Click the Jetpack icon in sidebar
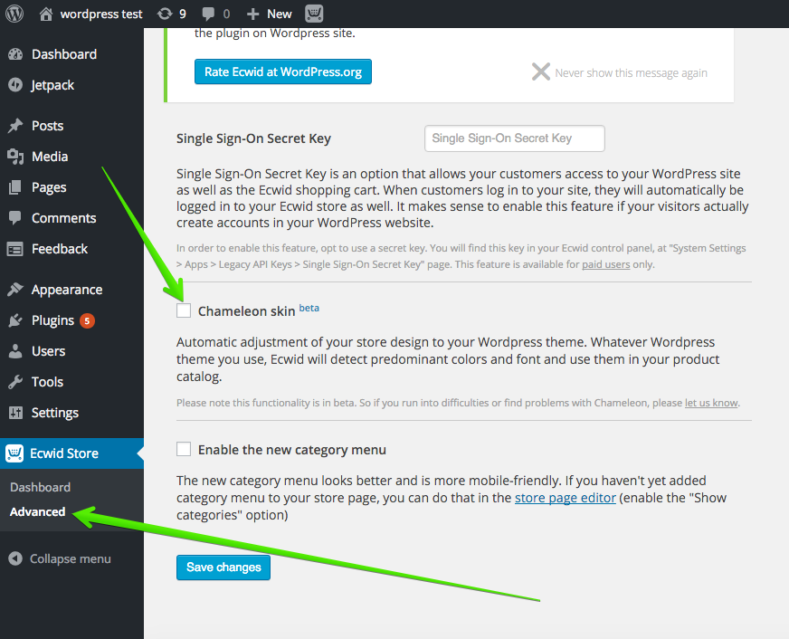This screenshot has width=789, height=639. tap(15, 85)
